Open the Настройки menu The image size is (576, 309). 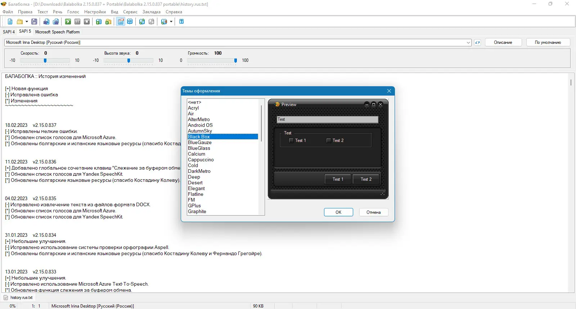click(95, 12)
